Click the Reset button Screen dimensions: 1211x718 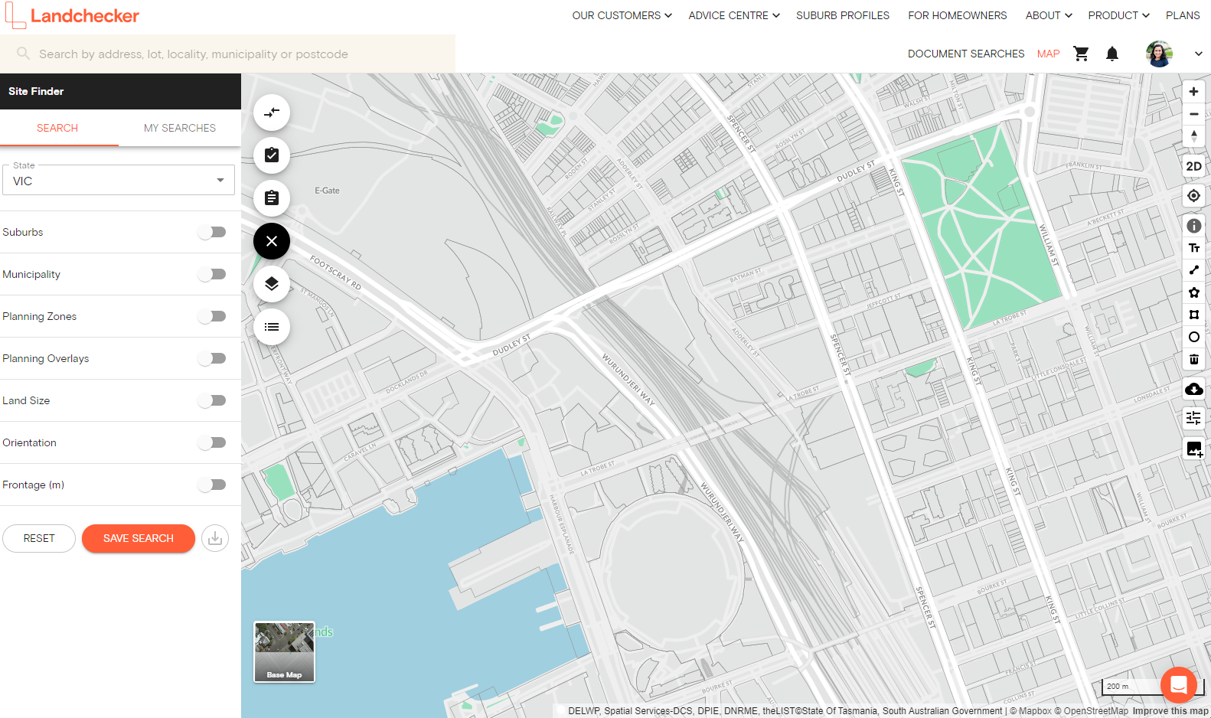tap(39, 538)
